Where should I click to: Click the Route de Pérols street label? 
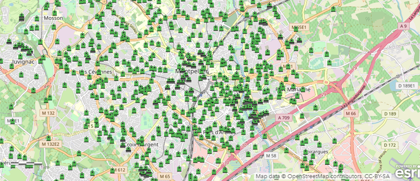[381, 162]
